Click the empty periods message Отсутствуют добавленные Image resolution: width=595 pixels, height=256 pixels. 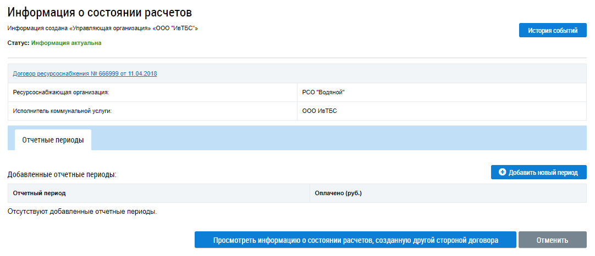[82, 212]
